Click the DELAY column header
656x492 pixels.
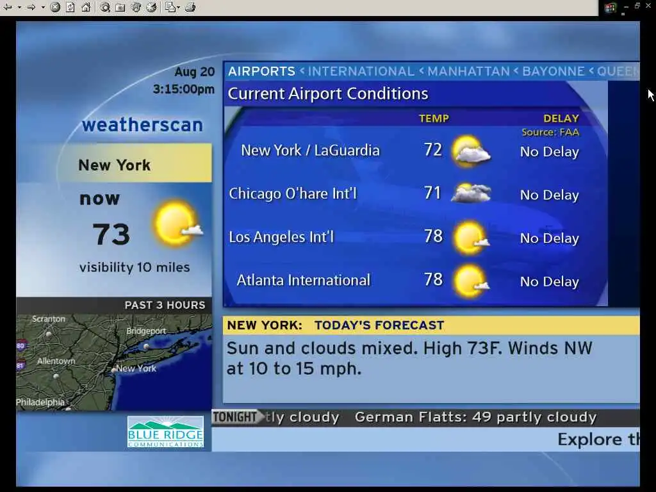pyautogui.click(x=561, y=119)
